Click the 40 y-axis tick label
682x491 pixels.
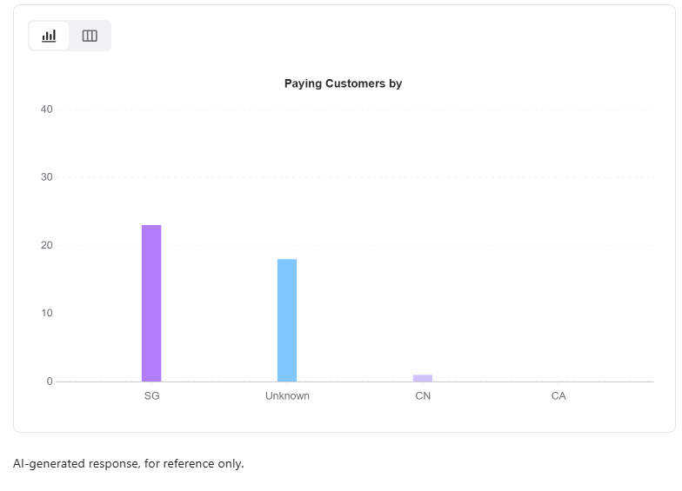46,109
